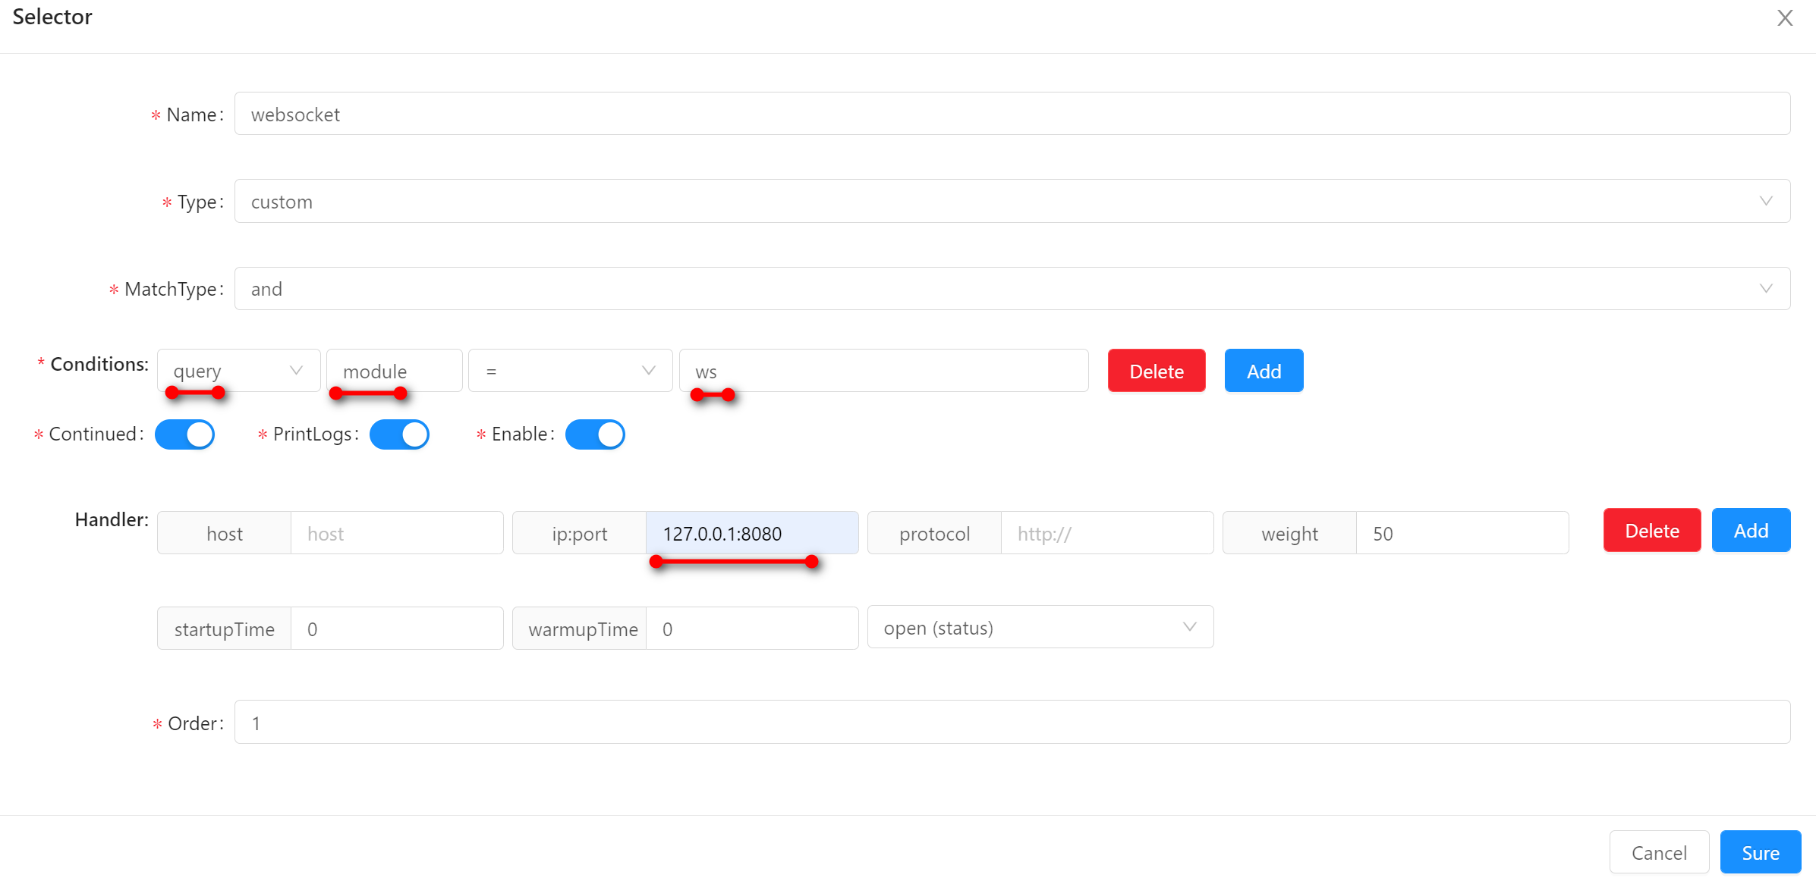Expand the open (status) dropdown

coord(1040,628)
